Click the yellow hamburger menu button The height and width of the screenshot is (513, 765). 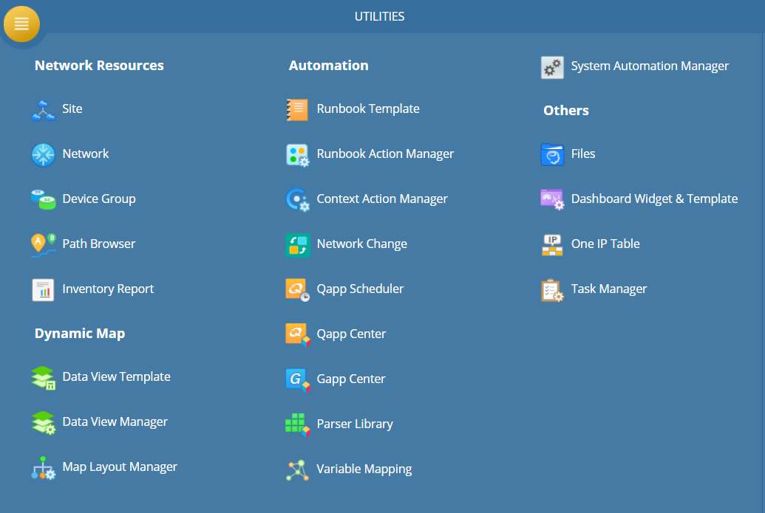coord(21,24)
